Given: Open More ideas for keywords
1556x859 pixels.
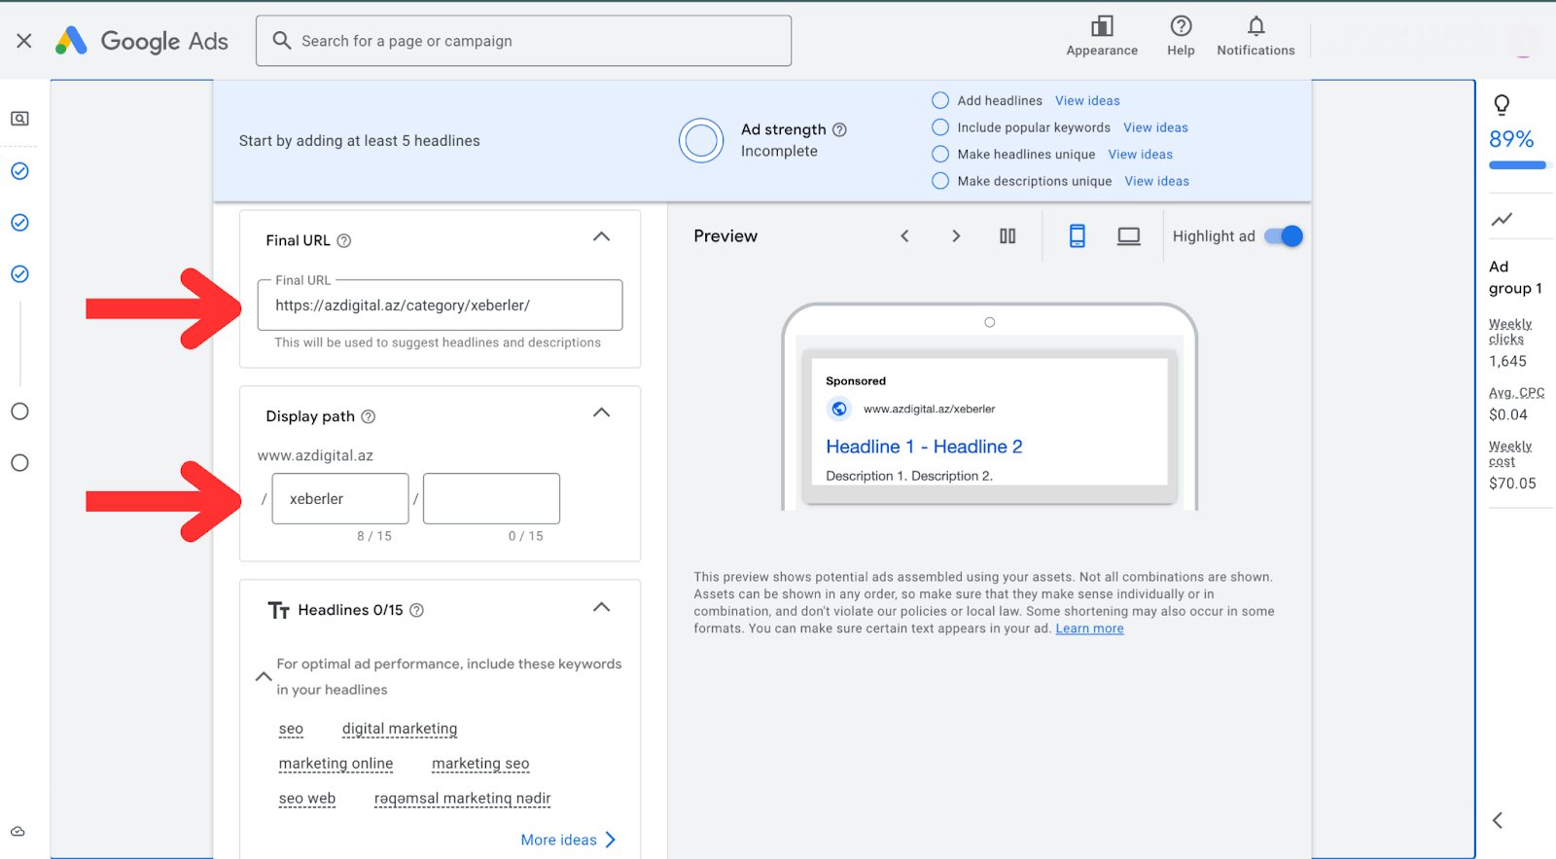Looking at the screenshot, I should coord(569,840).
